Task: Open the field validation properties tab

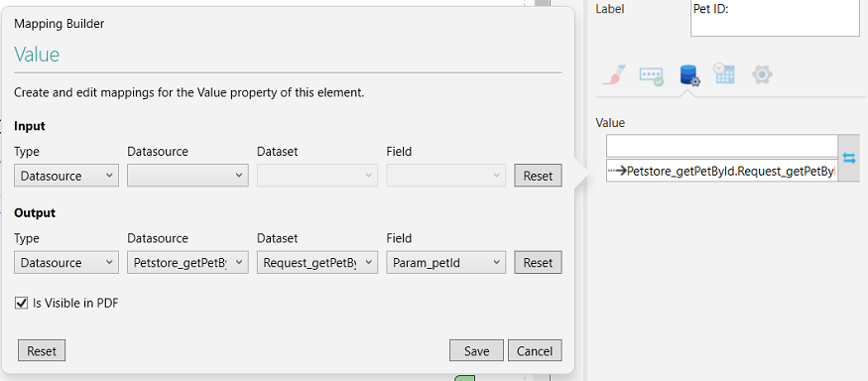Action: click(651, 75)
